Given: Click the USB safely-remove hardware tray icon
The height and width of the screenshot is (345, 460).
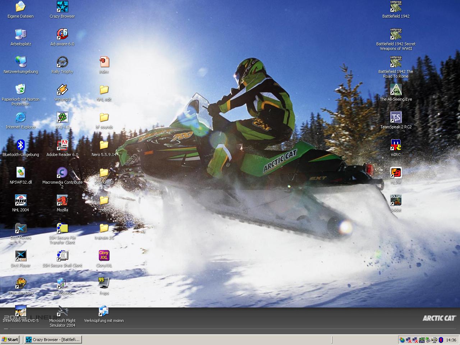Looking at the screenshot, I should coord(428,340).
